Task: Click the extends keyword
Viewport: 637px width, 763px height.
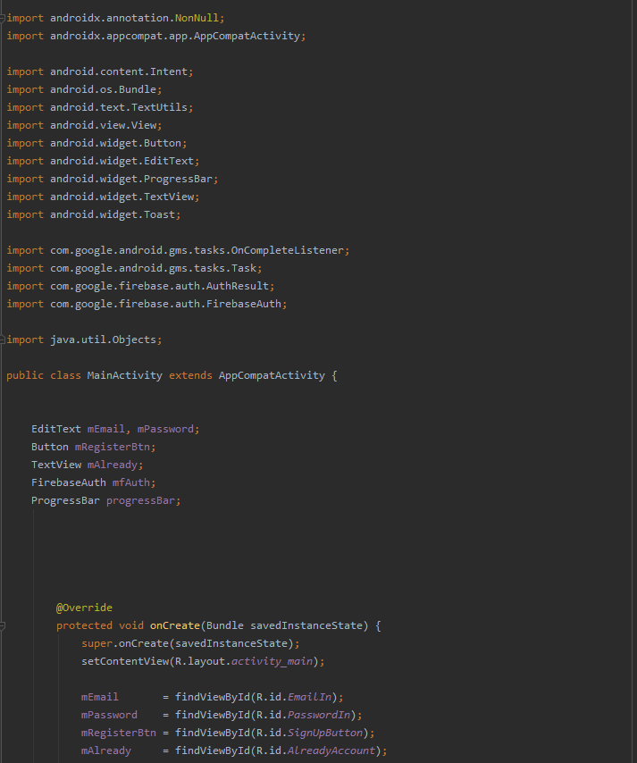Action: [x=191, y=375]
